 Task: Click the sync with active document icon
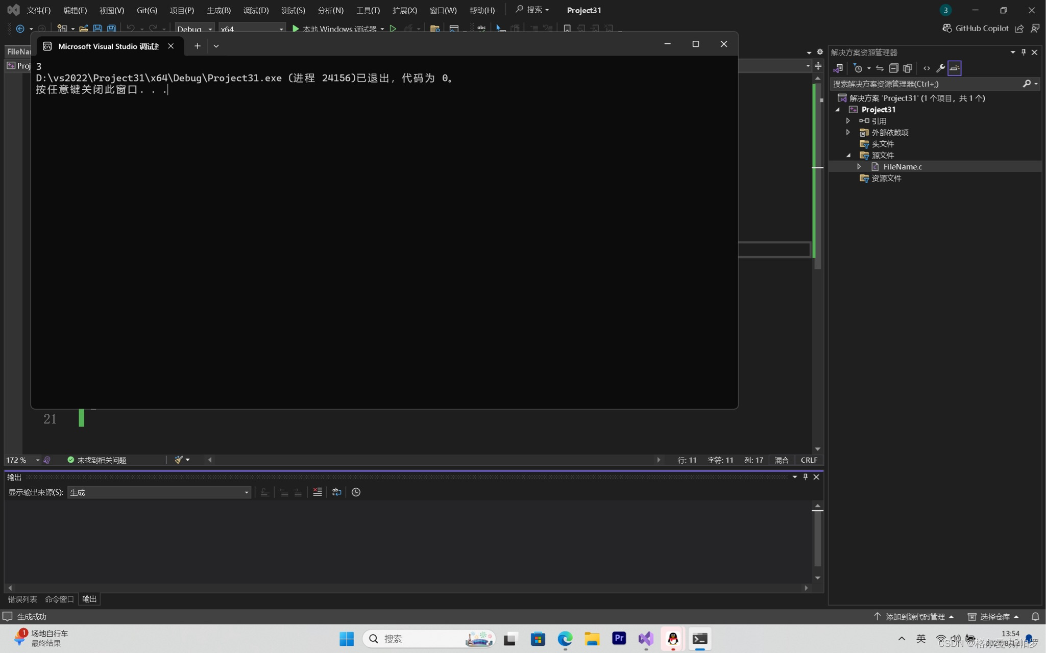(x=879, y=68)
